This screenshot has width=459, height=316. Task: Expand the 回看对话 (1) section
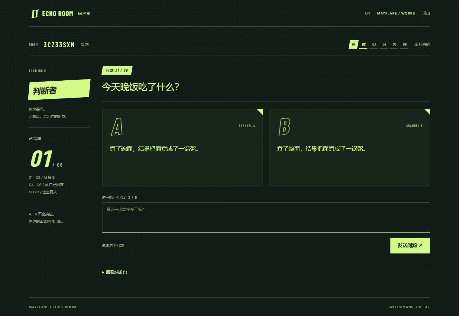pyautogui.click(x=115, y=272)
